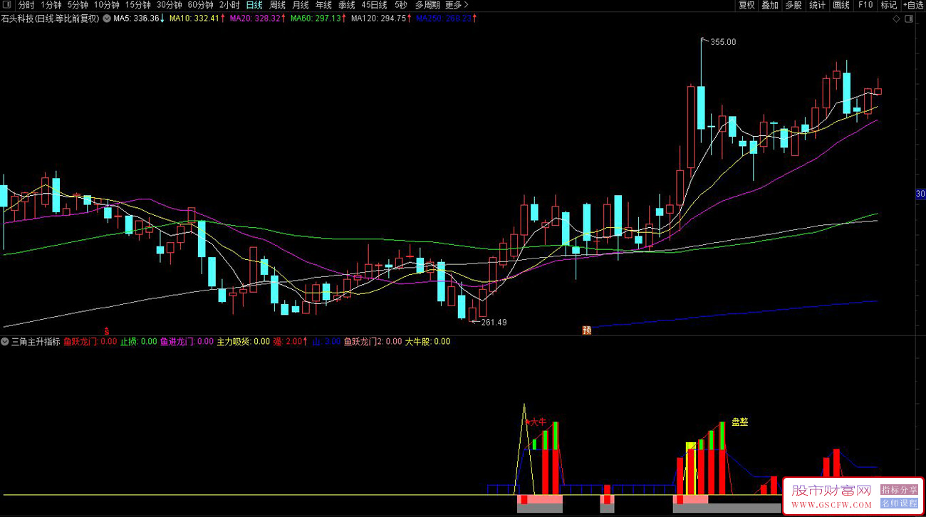Image resolution: width=926 pixels, height=517 pixels.
Task: Click the MA10: 332.41 label
Action: click(197, 19)
